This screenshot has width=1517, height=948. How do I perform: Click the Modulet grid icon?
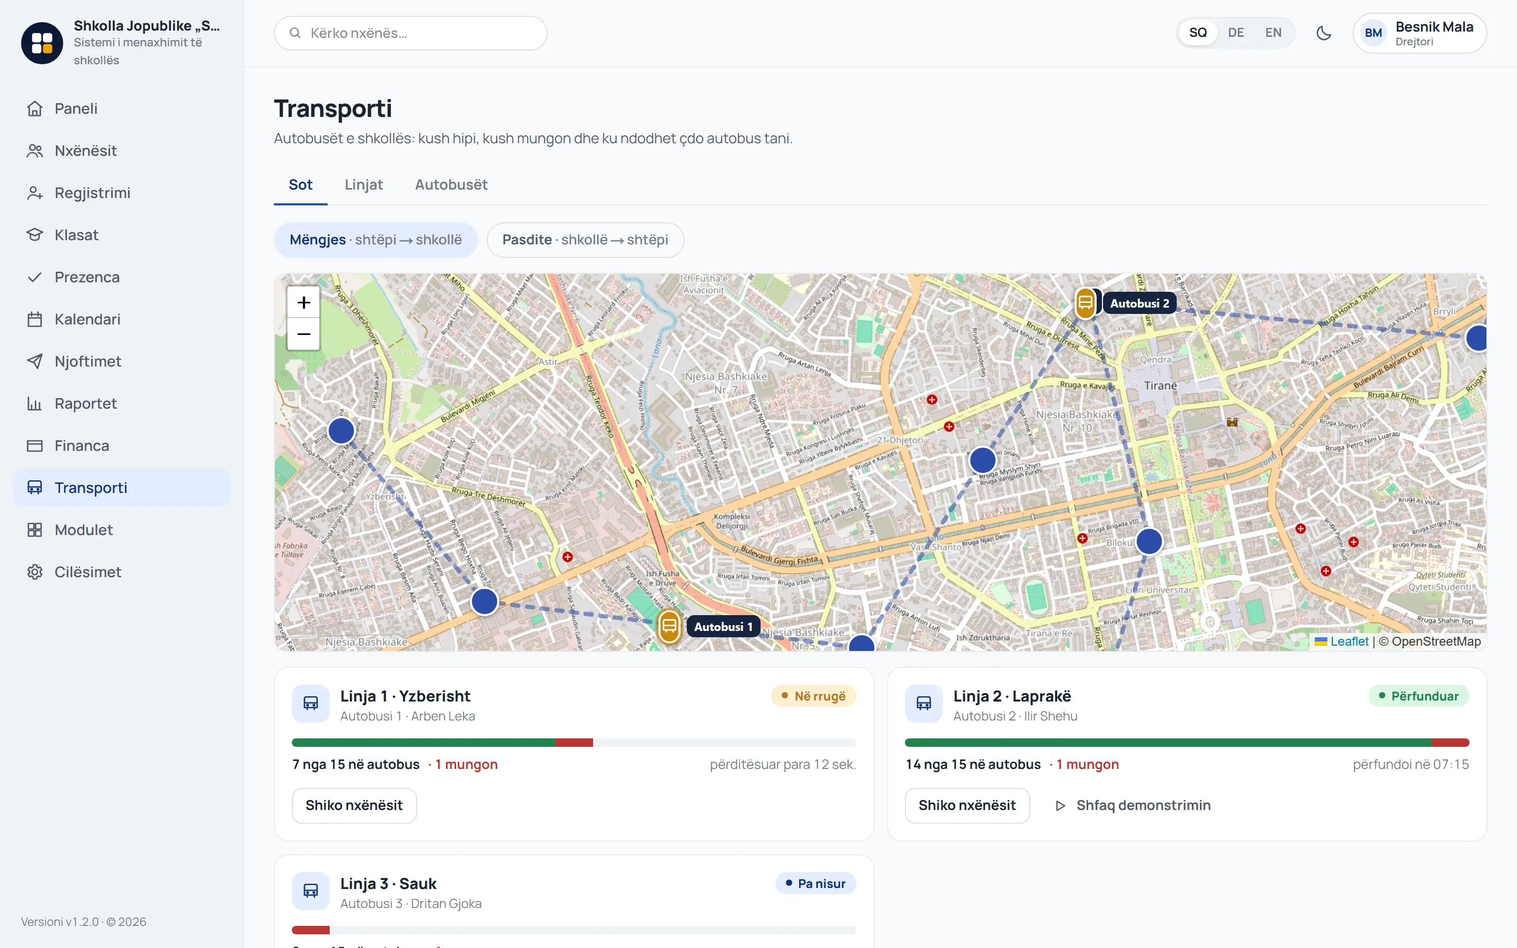(34, 530)
